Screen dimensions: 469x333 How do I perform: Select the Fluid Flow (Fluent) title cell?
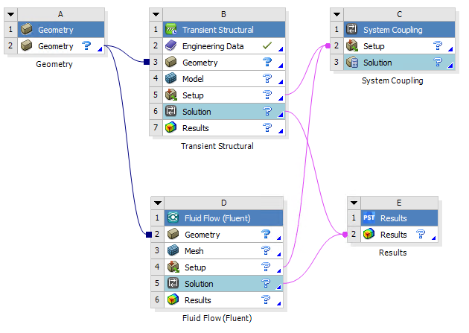pos(223,218)
